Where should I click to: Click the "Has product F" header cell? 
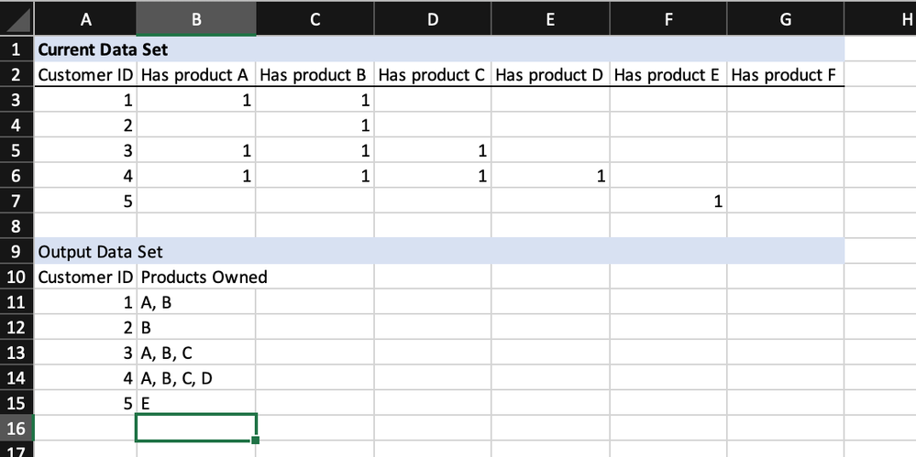pyautogui.click(x=785, y=74)
